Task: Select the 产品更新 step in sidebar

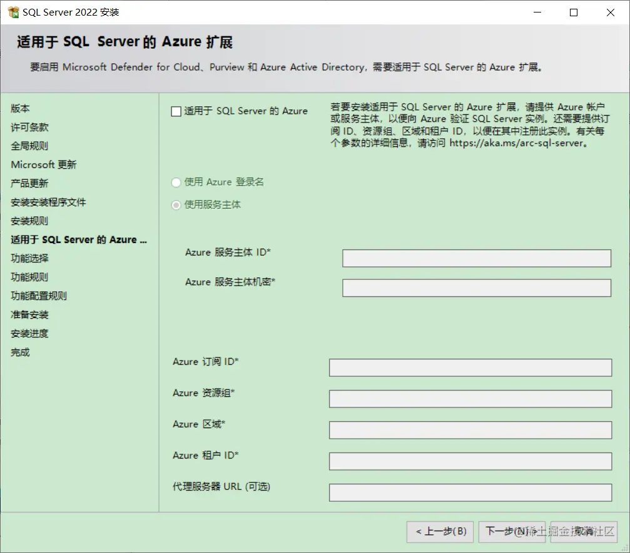Action: click(x=29, y=184)
